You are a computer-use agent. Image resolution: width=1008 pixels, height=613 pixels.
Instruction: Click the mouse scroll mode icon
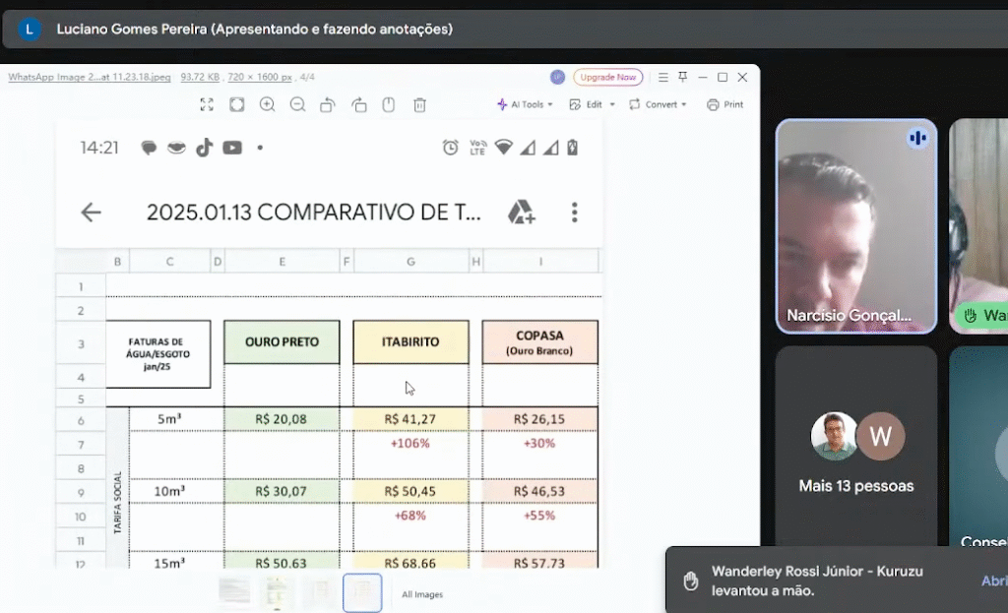tap(389, 104)
